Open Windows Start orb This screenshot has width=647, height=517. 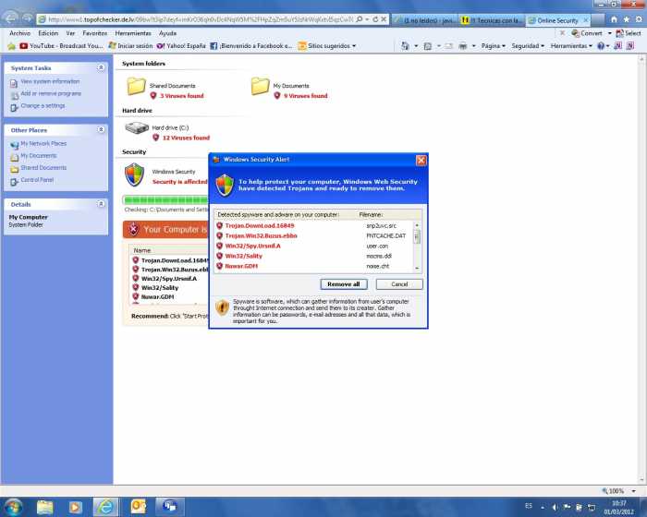click(13, 507)
